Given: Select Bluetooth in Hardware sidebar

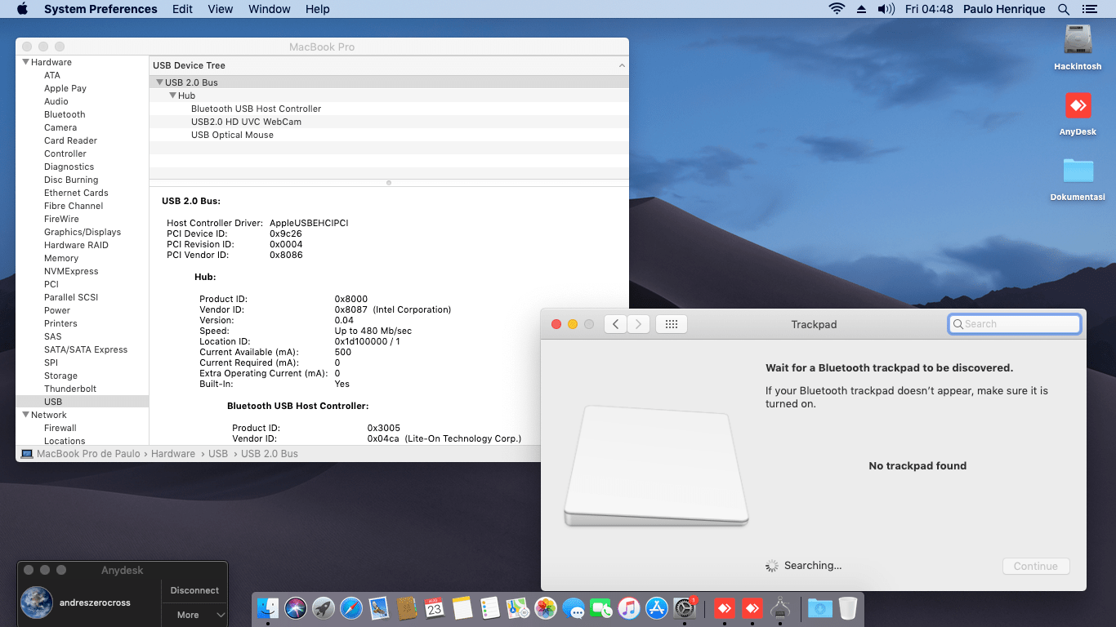Looking at the screenshot, I should pos(65,114).
